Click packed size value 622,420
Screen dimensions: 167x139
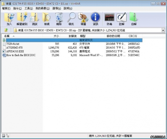[72, 47]
